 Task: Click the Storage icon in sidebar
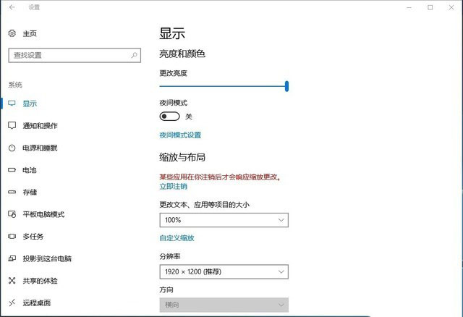12,193
